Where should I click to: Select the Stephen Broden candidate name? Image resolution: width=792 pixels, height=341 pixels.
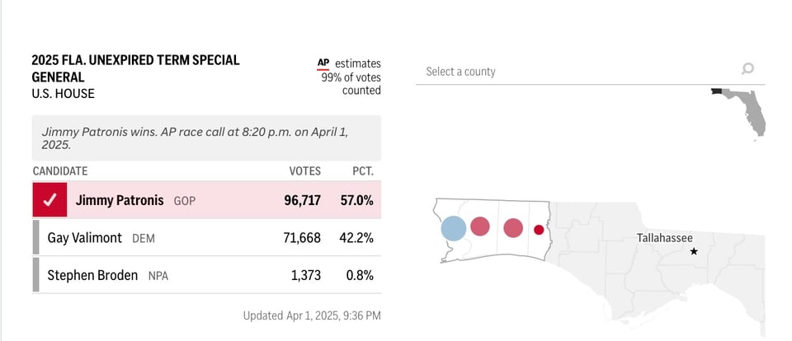tap(92, 275)
